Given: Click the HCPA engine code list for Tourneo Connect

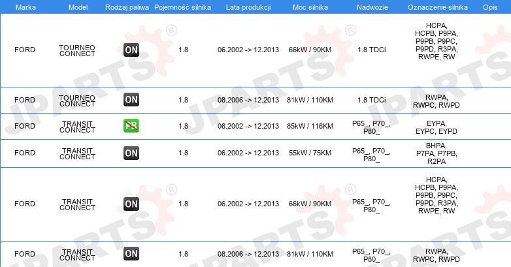Looking at the screenshot, I should (x=437, y=41).
